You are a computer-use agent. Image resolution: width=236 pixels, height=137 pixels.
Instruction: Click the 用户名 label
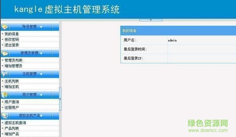(x=130, y=40)
